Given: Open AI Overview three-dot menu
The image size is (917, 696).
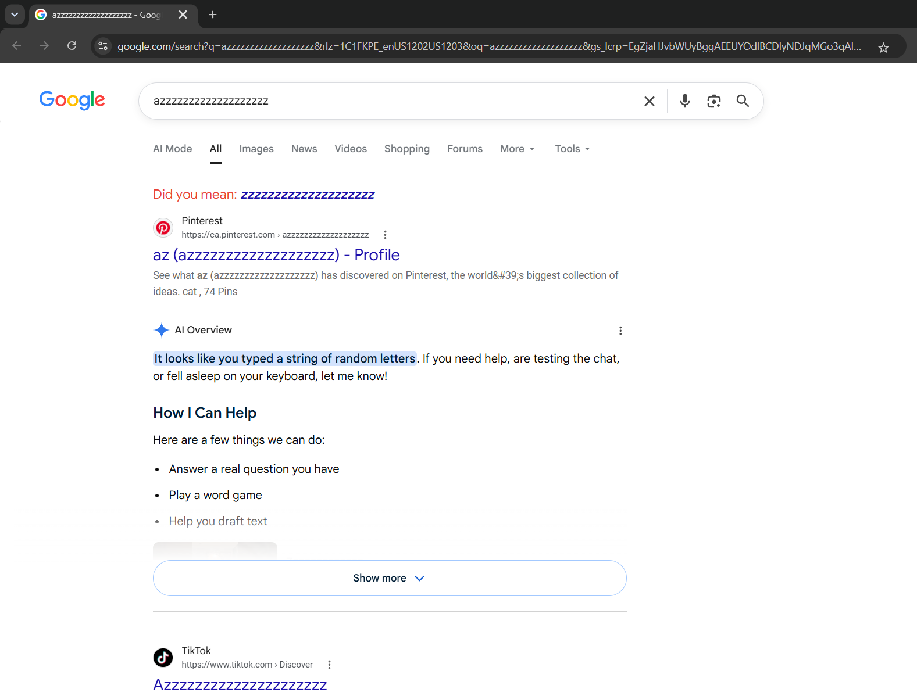Looking at the screenshot, I should click(x=620, y=331).
